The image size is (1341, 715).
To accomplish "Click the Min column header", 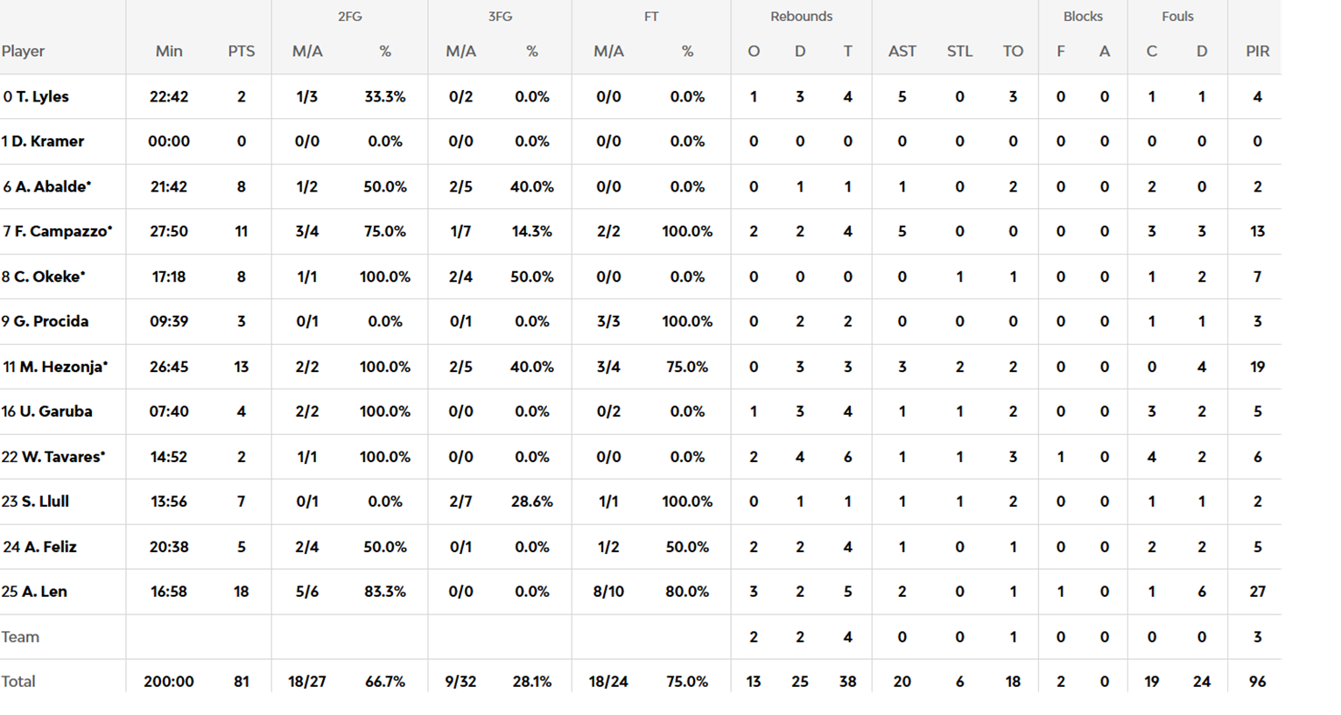I will (x=169, y=52).
